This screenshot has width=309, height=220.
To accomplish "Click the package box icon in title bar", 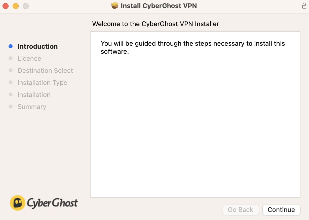I will (115, 6).
